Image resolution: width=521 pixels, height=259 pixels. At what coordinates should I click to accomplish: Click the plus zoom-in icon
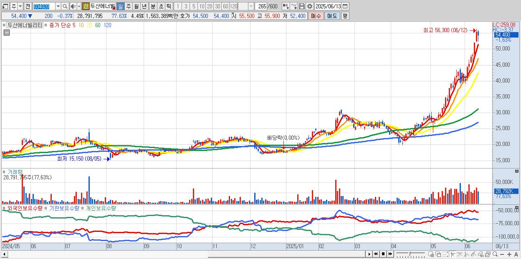click(x=509, y=254)
